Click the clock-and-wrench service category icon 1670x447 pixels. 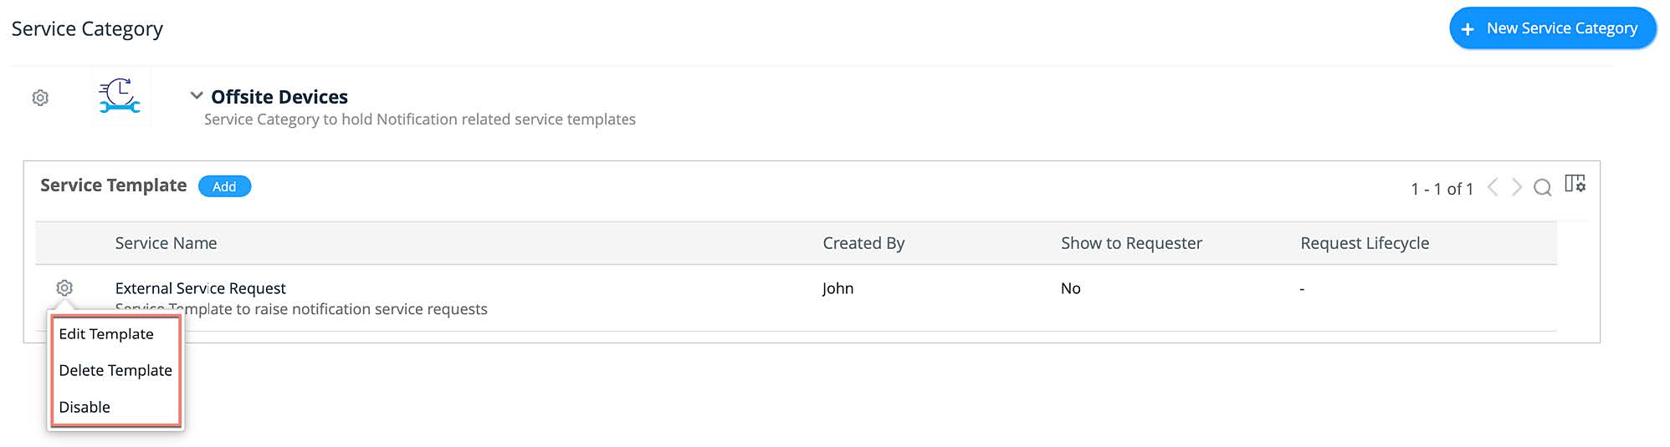point(120,96)
